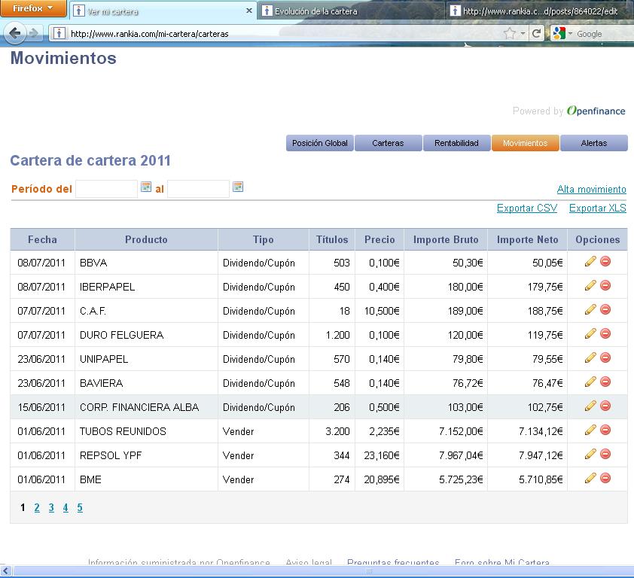
Task: Edit the DURO FELGUERA movement
Action: (x=590, y=334)
